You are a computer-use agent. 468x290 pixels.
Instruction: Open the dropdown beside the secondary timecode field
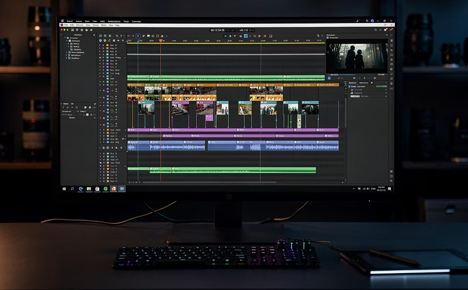[253, 30]
